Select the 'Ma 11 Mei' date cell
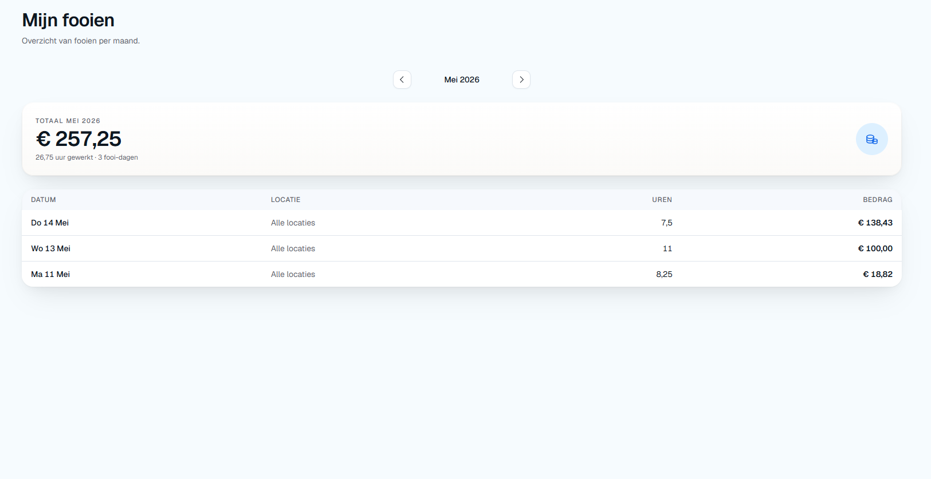 tap(50, 274)
